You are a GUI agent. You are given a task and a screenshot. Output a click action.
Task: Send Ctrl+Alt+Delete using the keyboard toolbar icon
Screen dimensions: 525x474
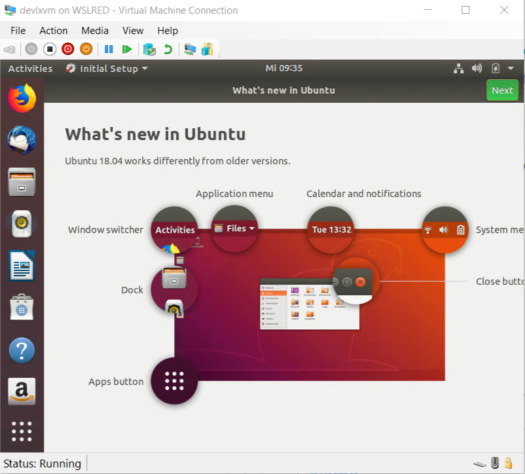(9, 49)
